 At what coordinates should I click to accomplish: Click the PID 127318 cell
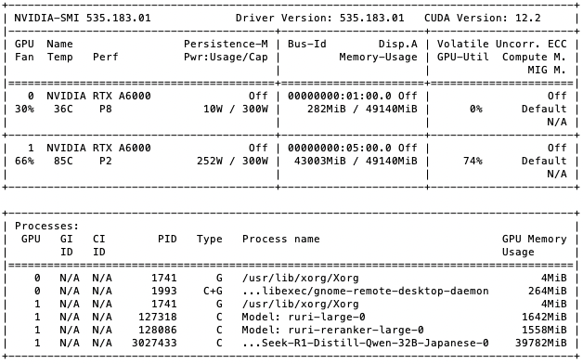158,317
